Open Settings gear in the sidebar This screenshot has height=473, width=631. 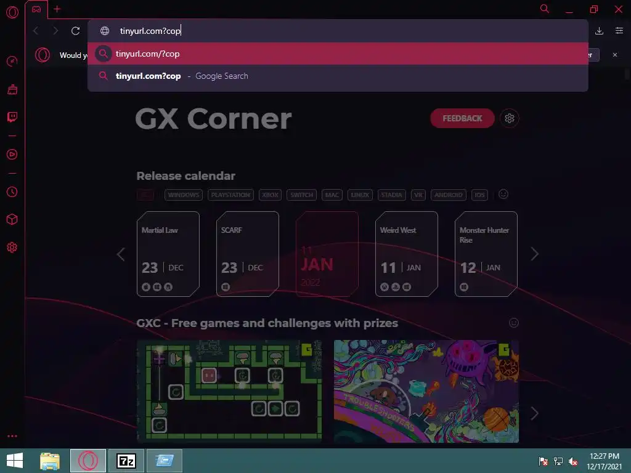point(12,248)
